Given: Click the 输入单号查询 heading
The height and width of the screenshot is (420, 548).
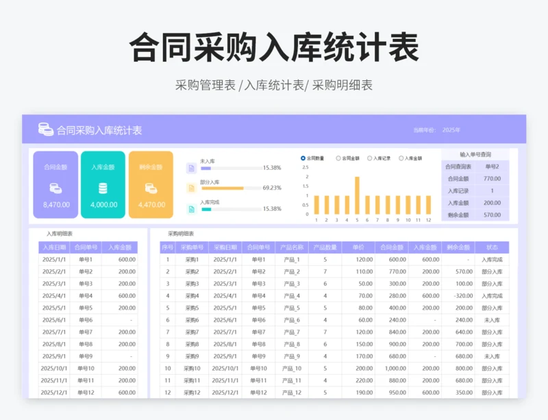Looking at the screenshot, I should click(x=475, y=154).
